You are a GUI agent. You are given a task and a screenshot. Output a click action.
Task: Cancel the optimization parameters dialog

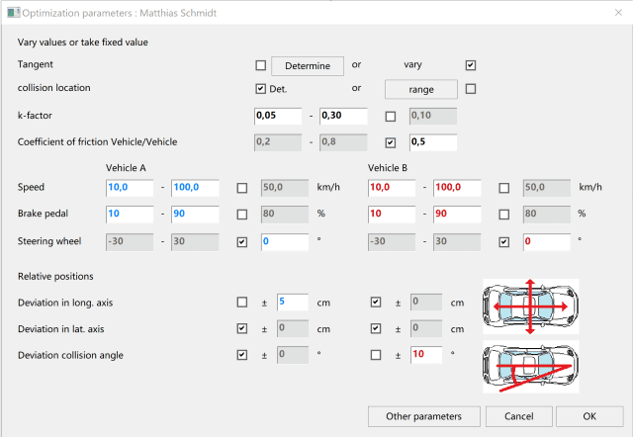[x=518, y=416]
